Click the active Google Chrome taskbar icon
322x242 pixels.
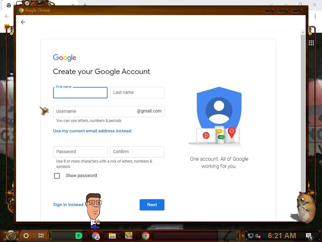(145, 236)
